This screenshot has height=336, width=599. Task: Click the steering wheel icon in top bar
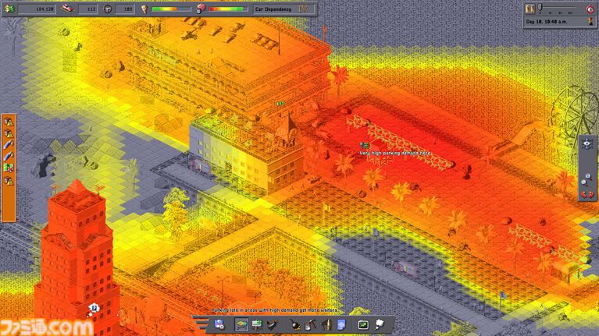tap(107, 9)
